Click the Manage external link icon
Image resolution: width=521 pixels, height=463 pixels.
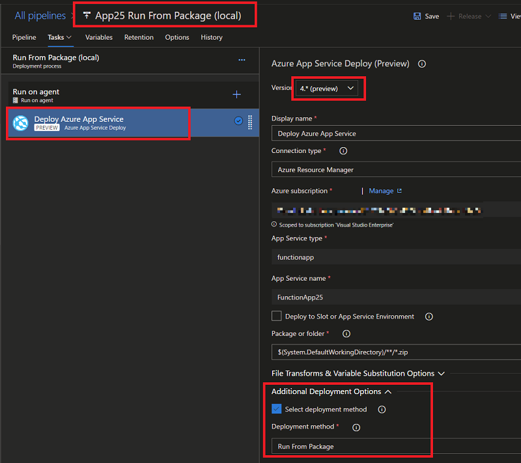coord(399,191)
